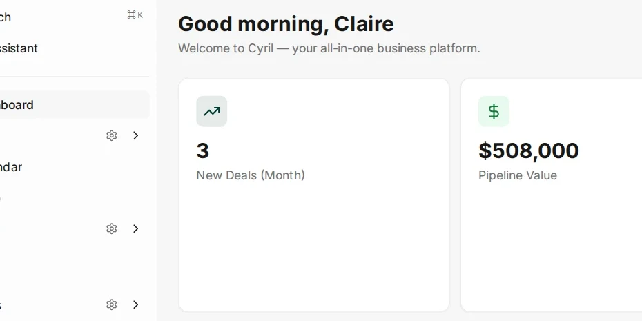
Task: Click the new deals count number 3
Action: pyautogui.click(x=203, y=150)
